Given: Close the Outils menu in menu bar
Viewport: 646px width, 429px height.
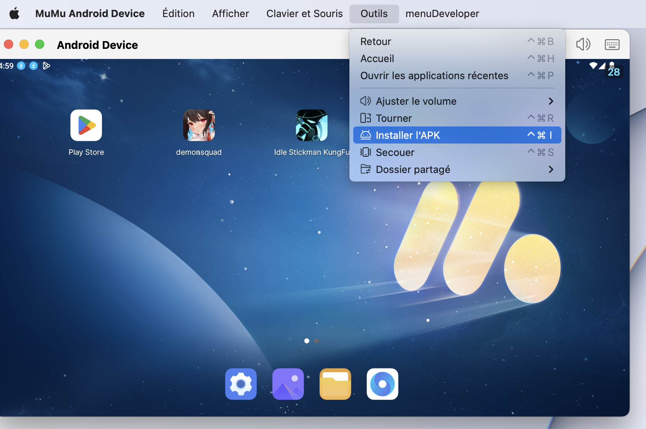Looking at the screenshot, I should pyautogui.click(x=374, y=14).
